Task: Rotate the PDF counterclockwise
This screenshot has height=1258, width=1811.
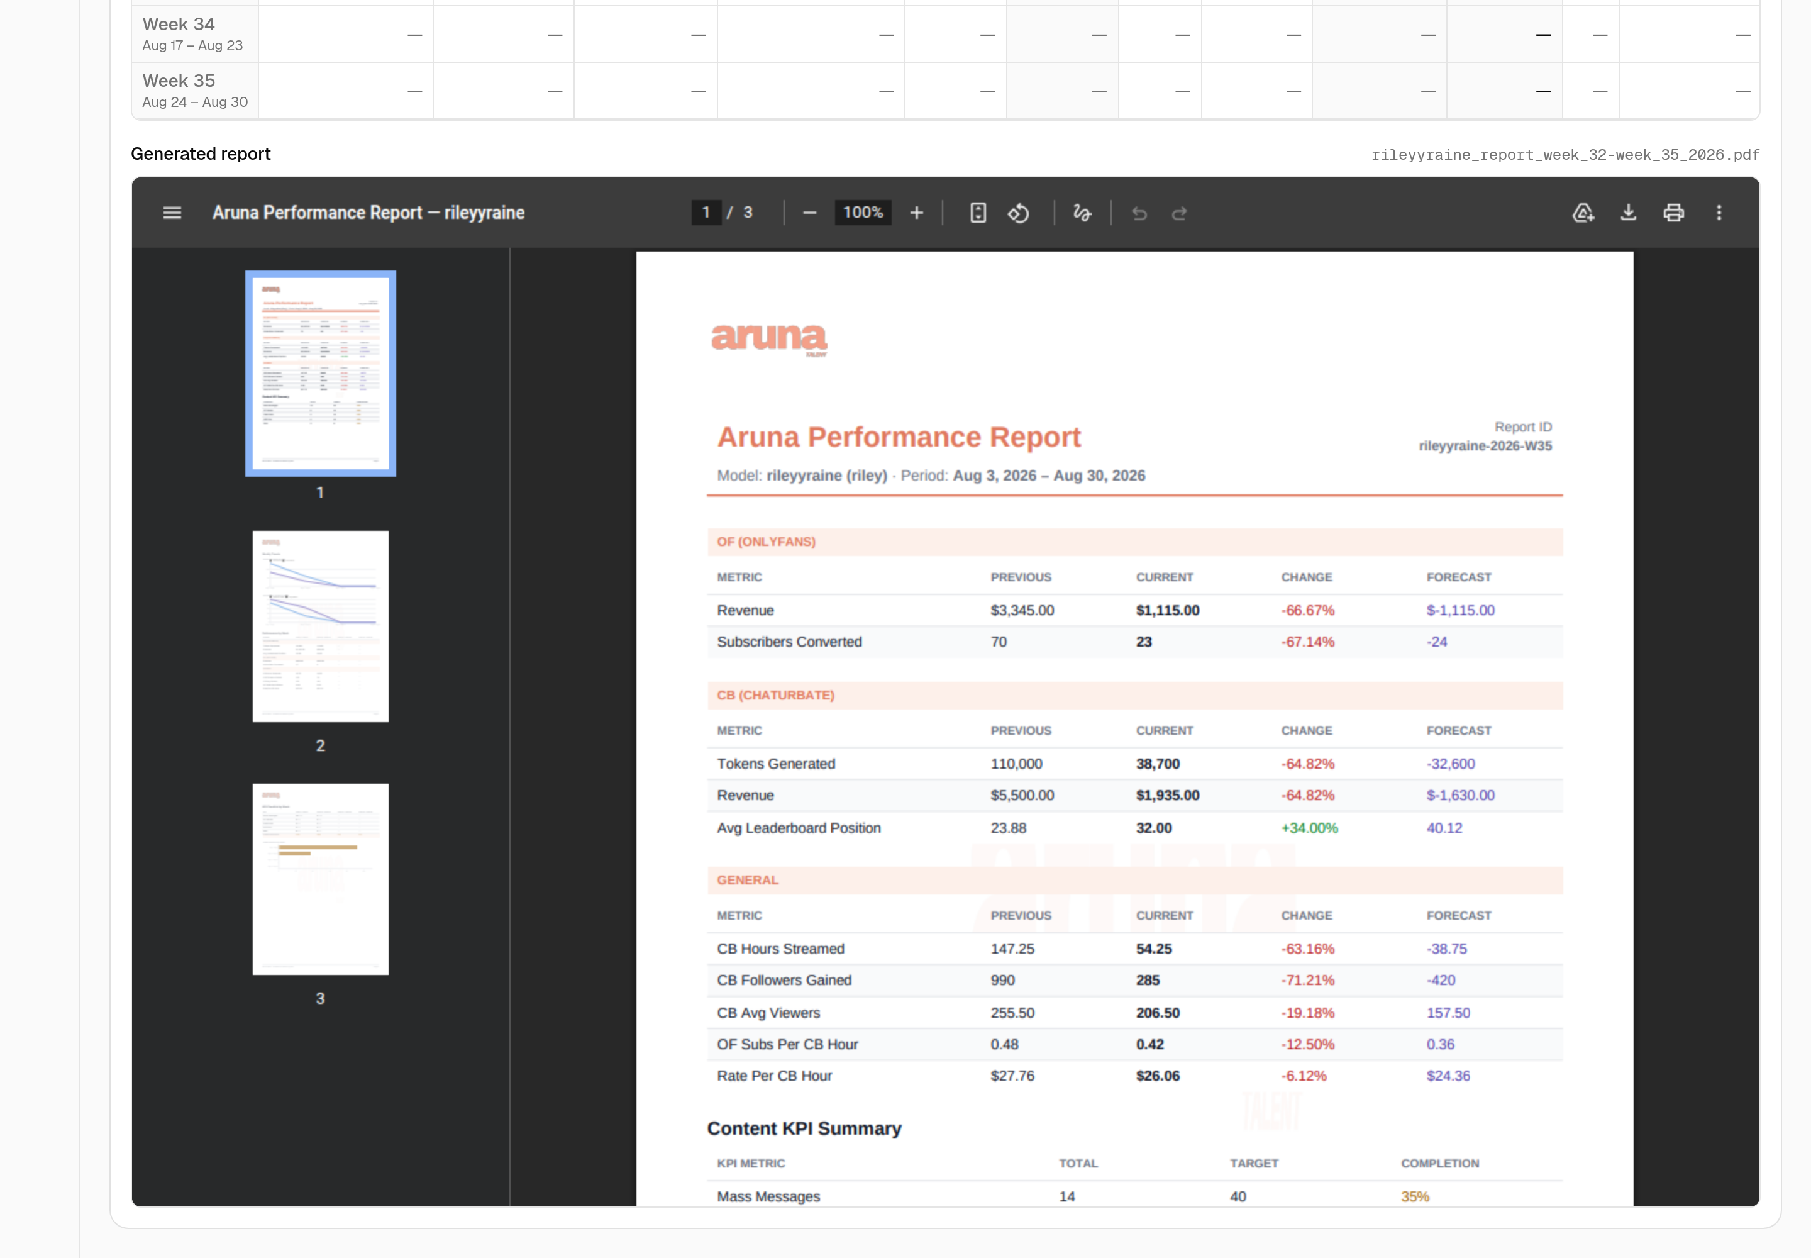Action: [1018, 213]
